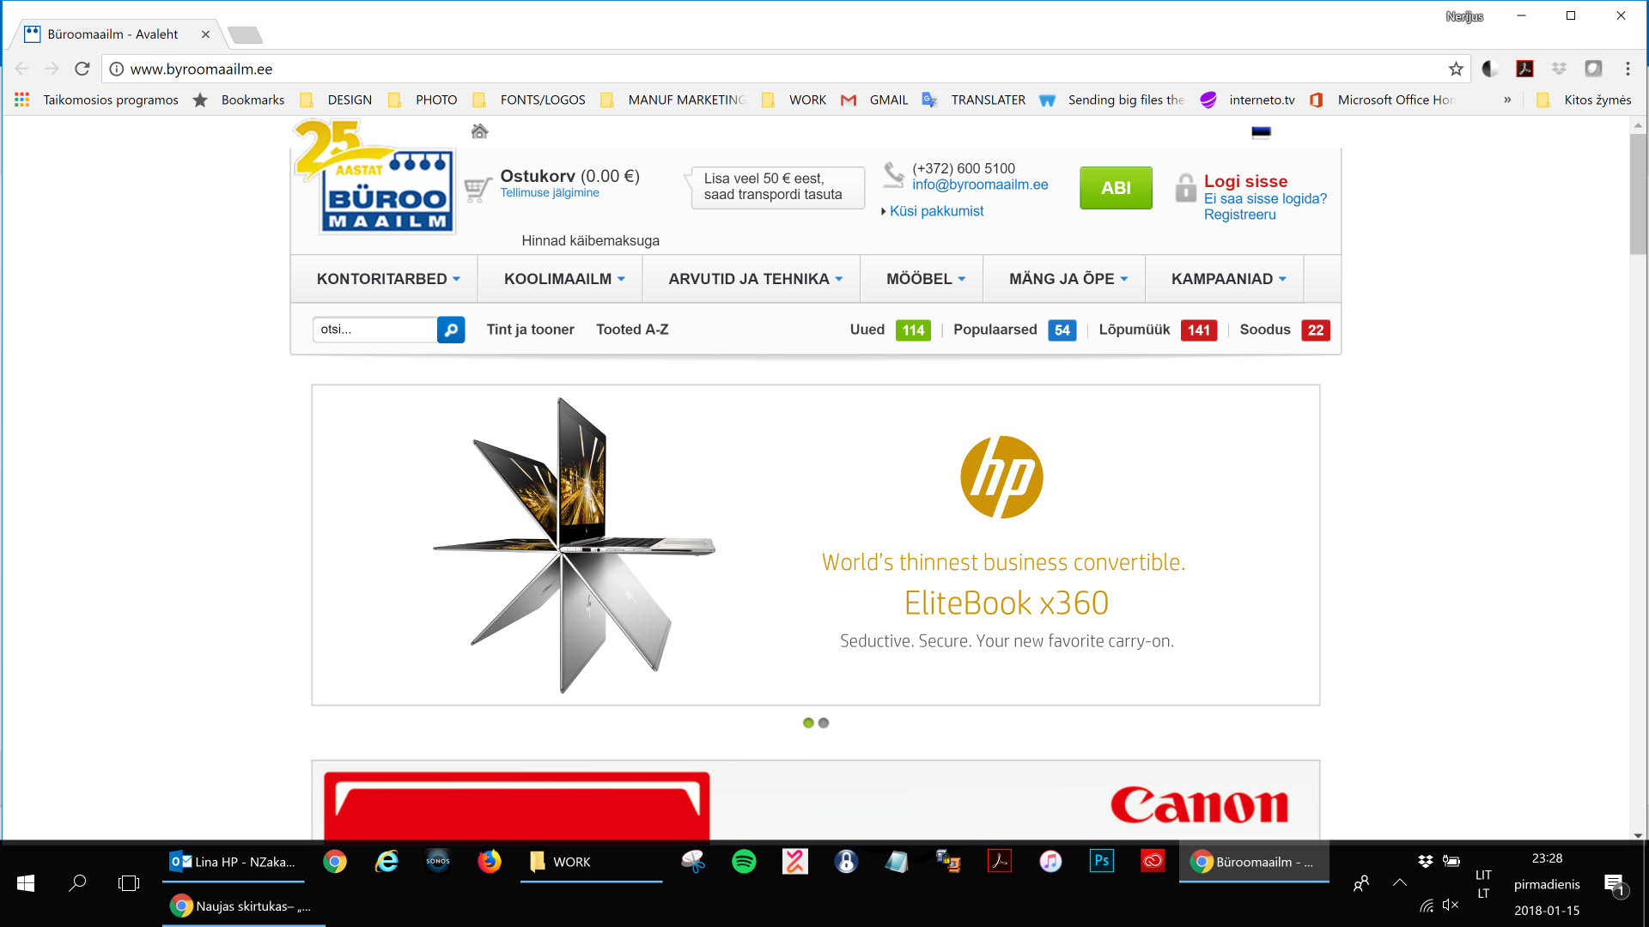Select the Estonian flag language icon

click(x=1261, y=132)
